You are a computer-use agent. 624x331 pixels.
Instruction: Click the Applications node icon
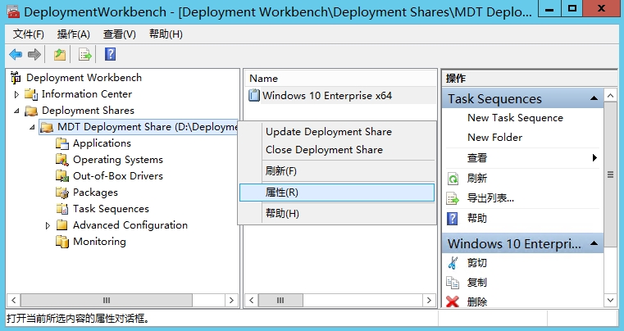pyautogui.click(x=62, y=143)
